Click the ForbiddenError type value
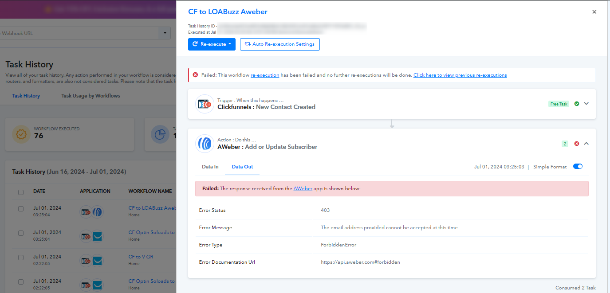 (338, 245)
